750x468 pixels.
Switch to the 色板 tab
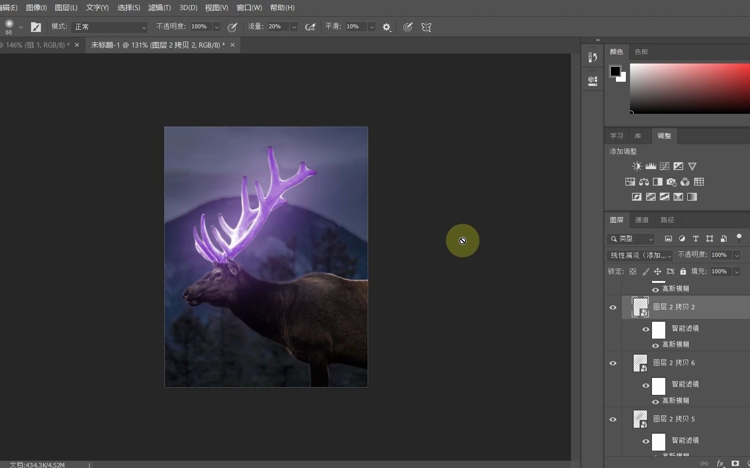641,52
